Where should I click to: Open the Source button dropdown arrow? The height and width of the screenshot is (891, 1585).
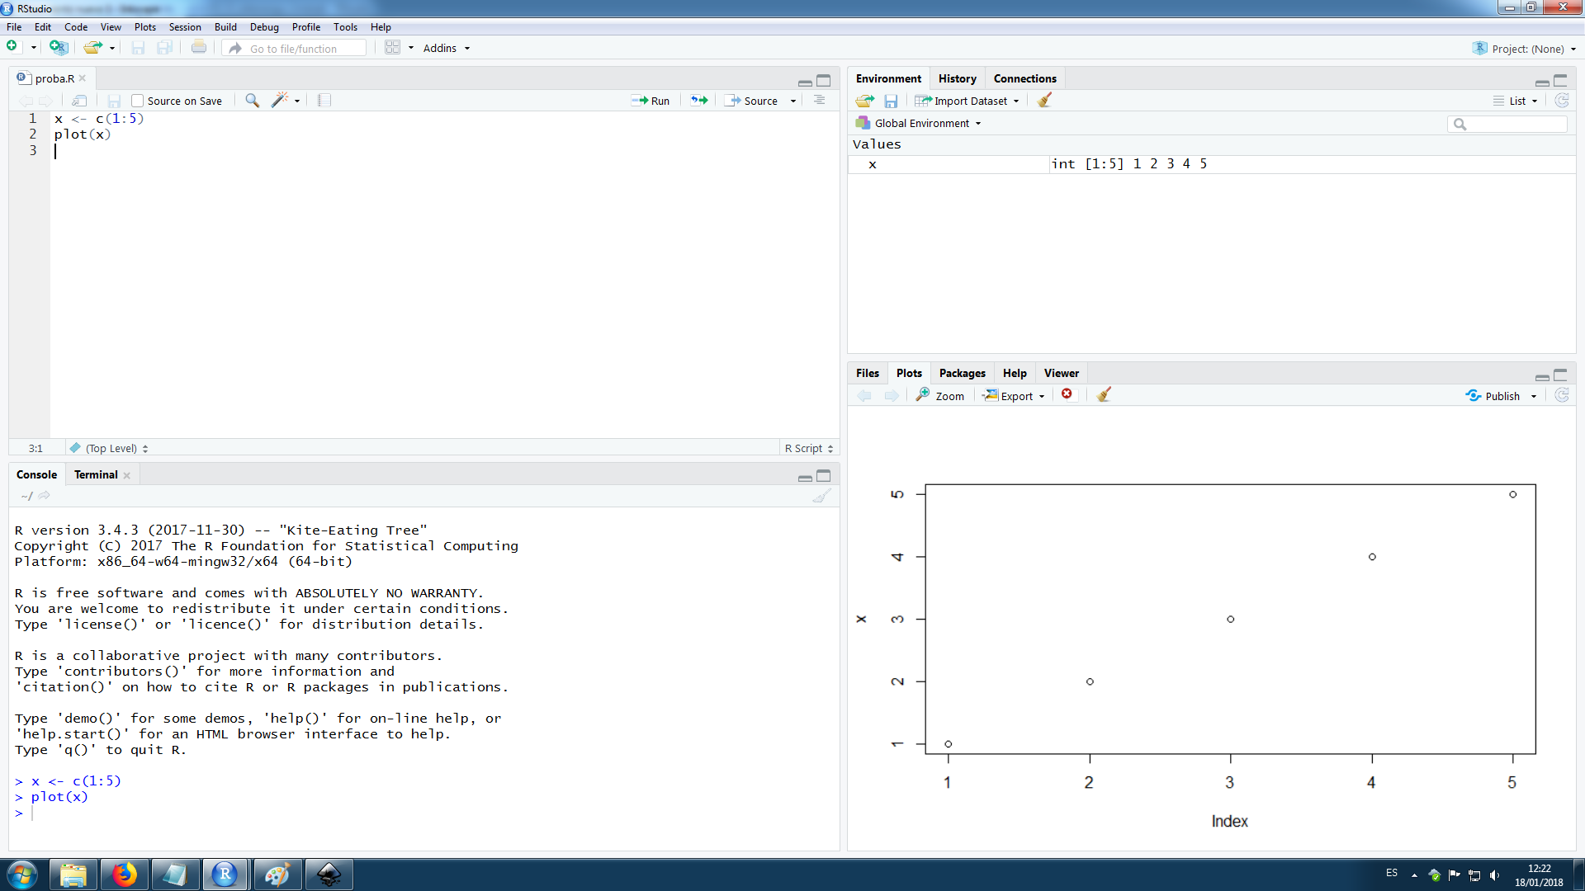793,101
